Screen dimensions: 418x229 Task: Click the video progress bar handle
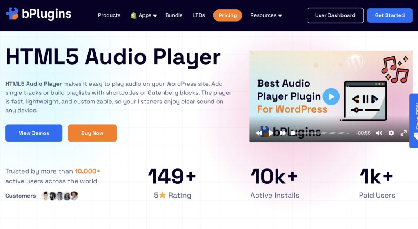tap(293, 133)
